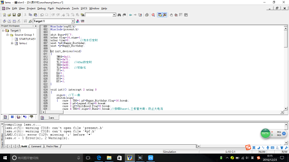Viewport: 289px width, 162px height.
Task: Switch to Functions tab in Project Workspace
Action: (25, 117)
